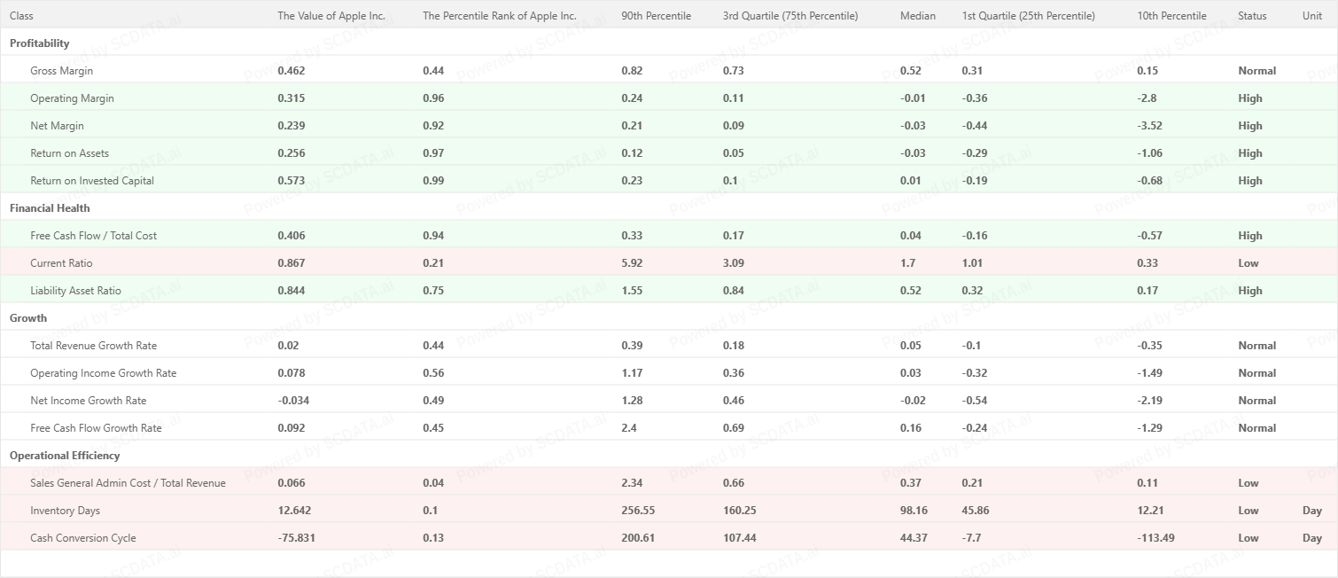Viewport: 1338px width, 578px height.
Task: Click the Operating Margin value 0.315
Action: (291, 98)
